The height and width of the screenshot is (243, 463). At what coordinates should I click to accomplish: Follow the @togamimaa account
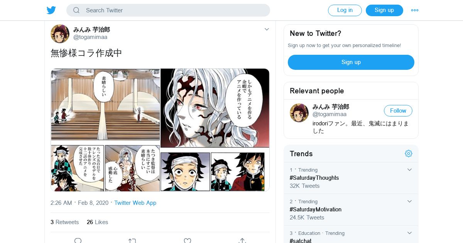click(x=398, y=111)
